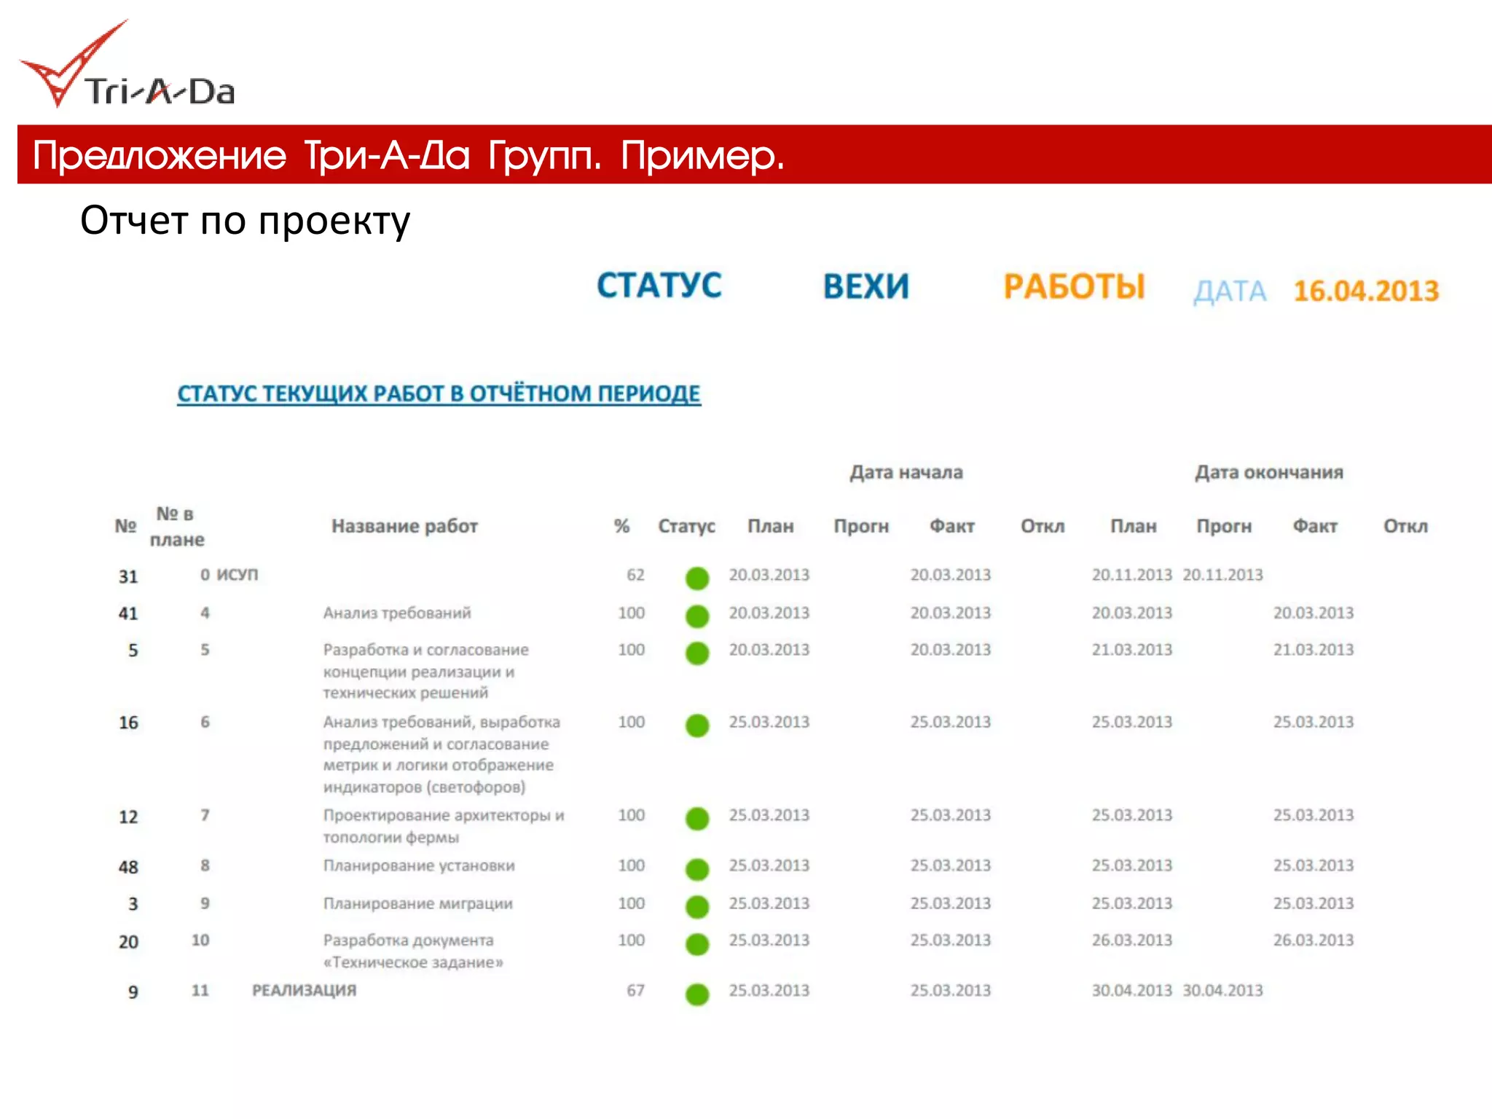Select task Проектирование архитекторы и топологии фермы
The width and height of the screenshot is (1492, 1119).
[444, 826]
